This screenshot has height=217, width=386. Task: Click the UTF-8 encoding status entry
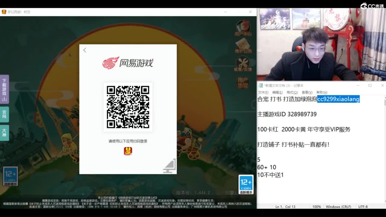pyautogui.click(x=363, y=207)
